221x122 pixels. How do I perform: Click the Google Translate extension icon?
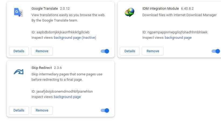pyautogui.click(x=19, y=12)
